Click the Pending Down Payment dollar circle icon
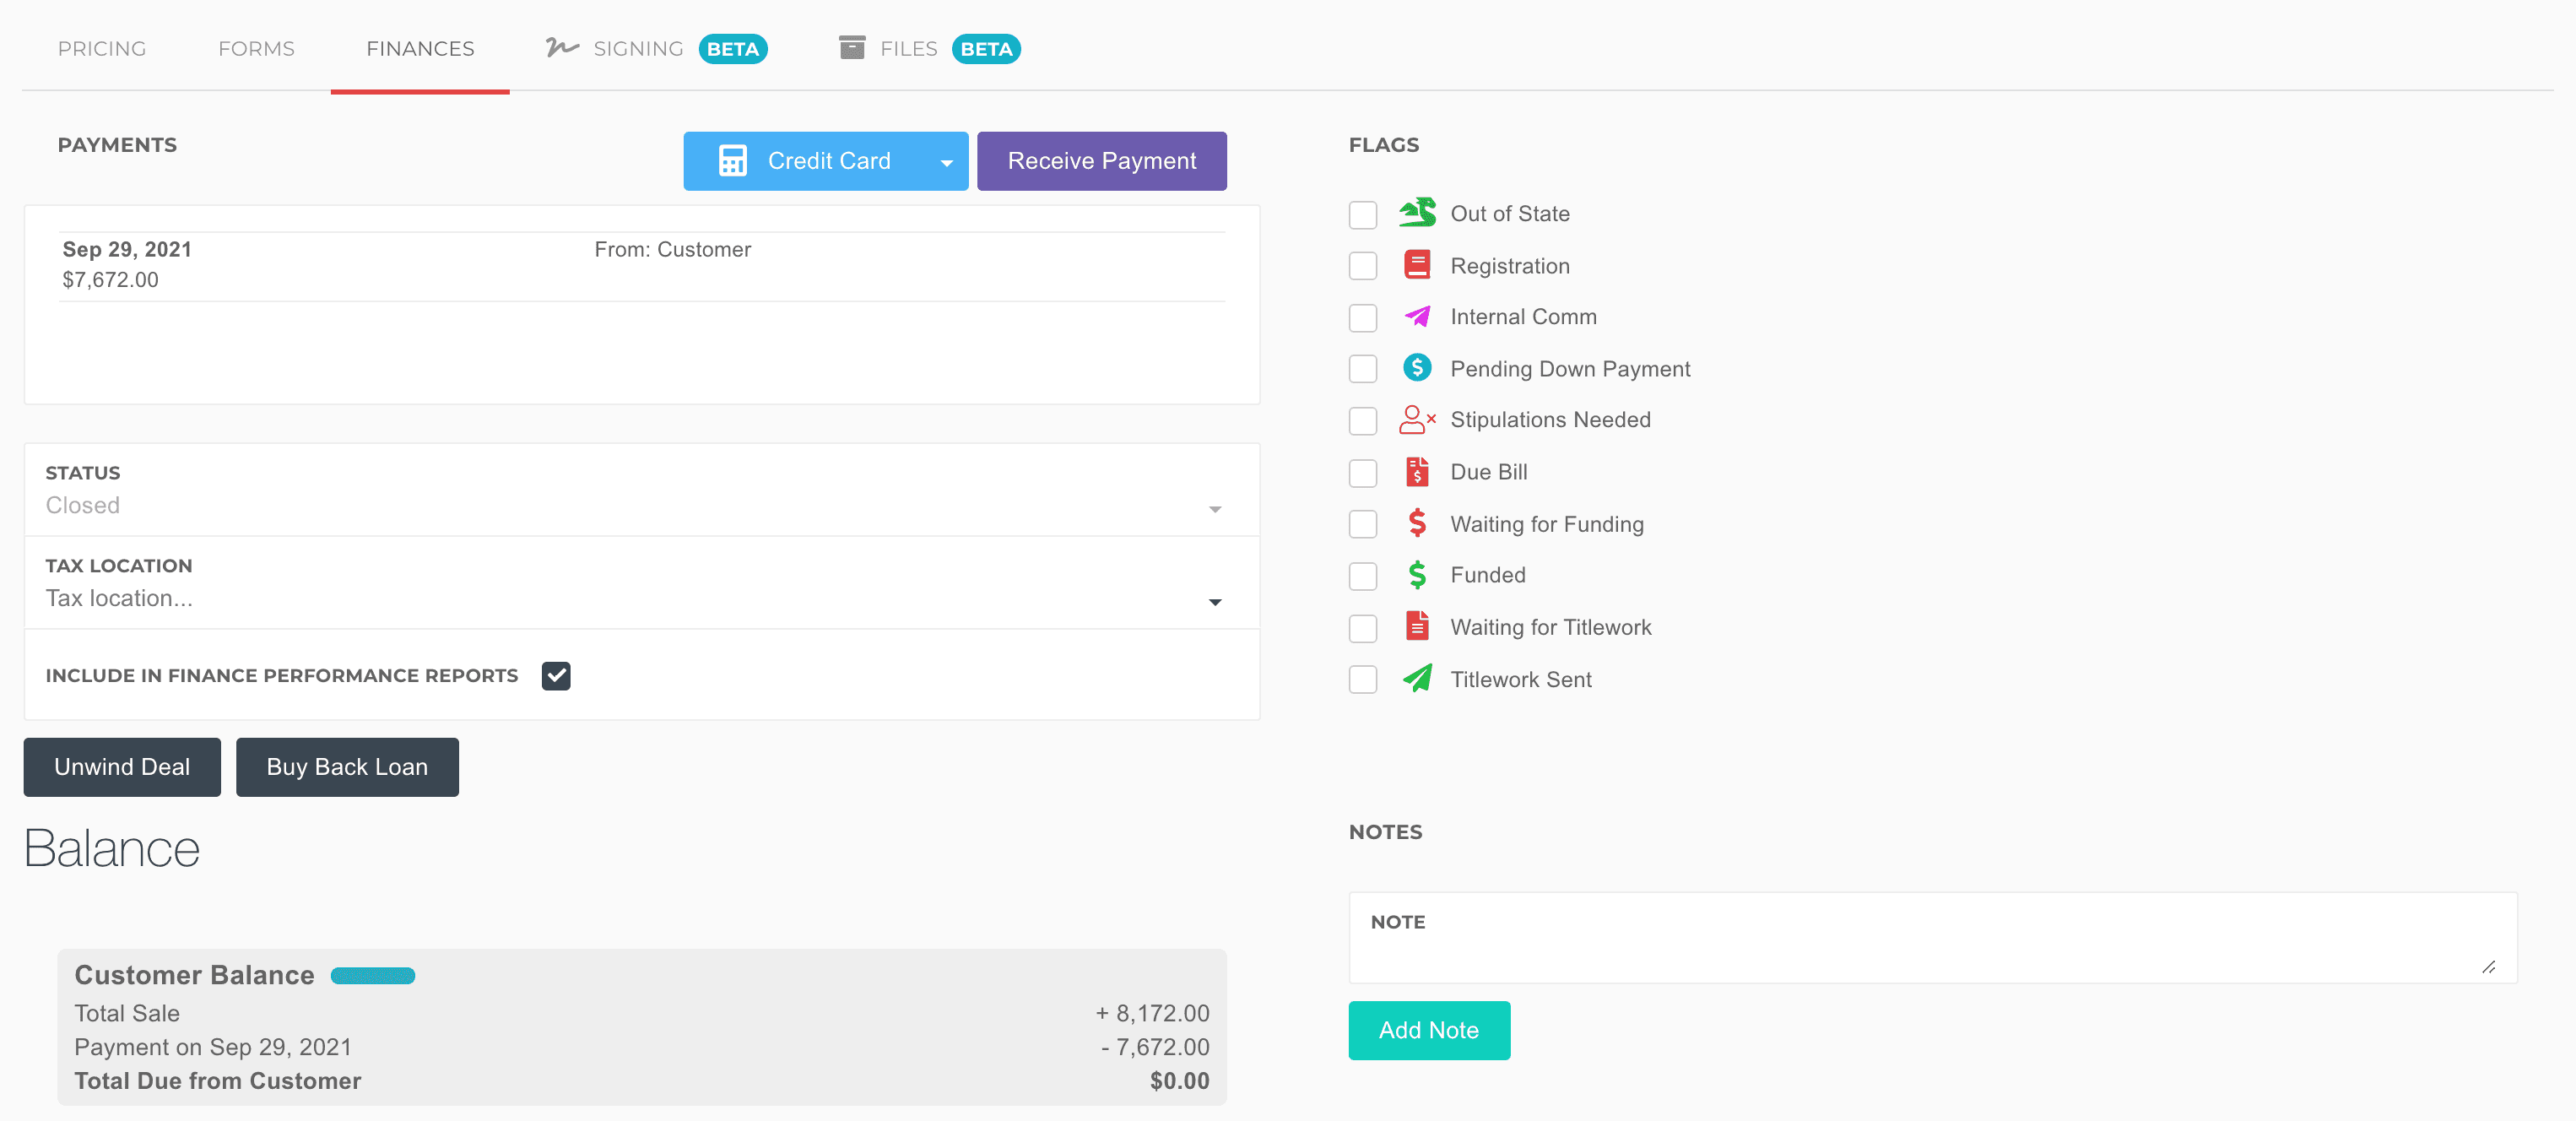Screen dimensions: 2576x1121 pos(1416,368)
